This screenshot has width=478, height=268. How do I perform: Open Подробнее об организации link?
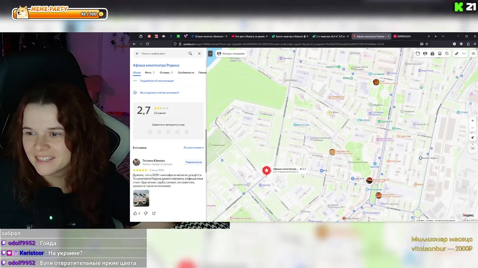(x=157, y=81)
